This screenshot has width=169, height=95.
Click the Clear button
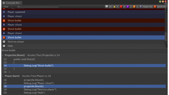[x=6, y=7]
